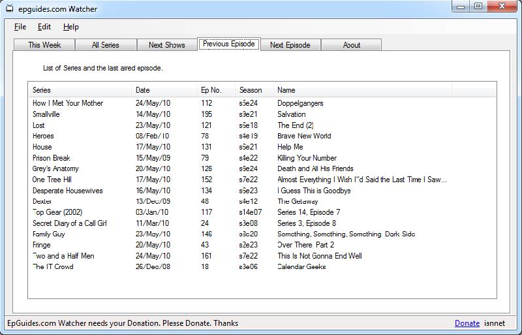The height and width of the screenshot is (335, 522).
Task: Click season cell s5e24
Action: [248, 103]
